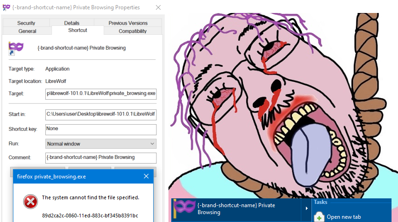398x222 pixels.
Task: Click the Shortcut key field showing None
Action: click(101, 129)
